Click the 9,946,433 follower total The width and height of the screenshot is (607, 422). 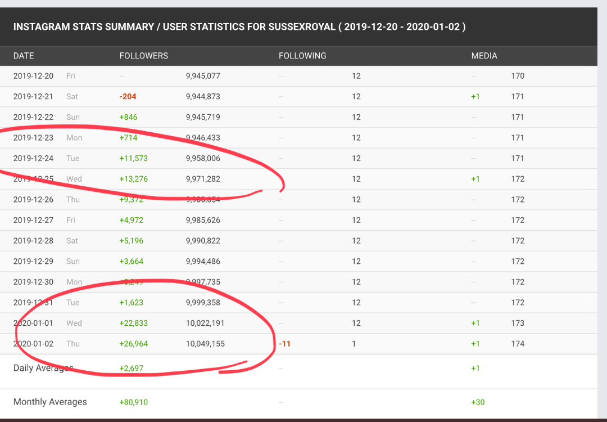203,138
